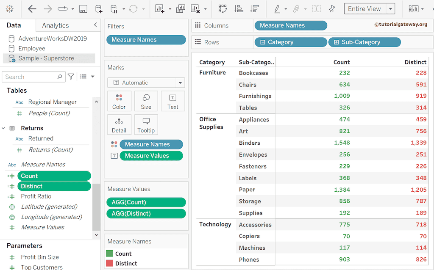Image resolution: width=434 pixels, height=270 pixels.
Task: Toggle Pause Auto Updates data source icon
Action: pyautogui.click(x=114, y=9)
